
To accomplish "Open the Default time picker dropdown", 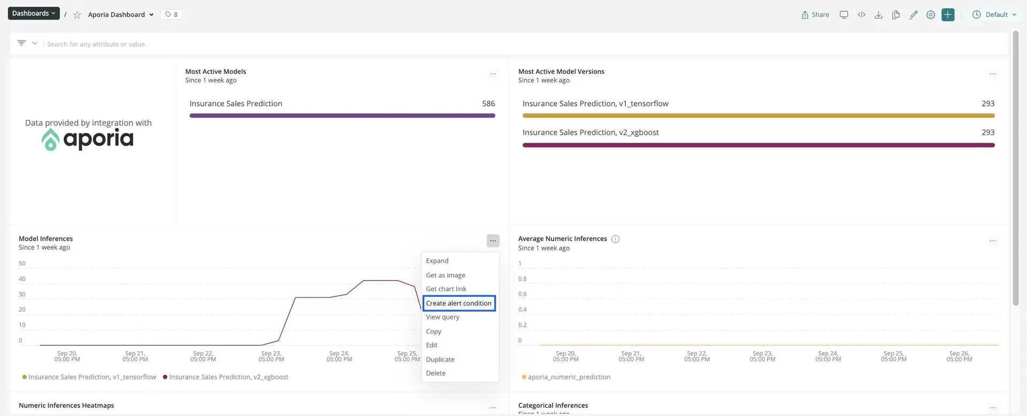I will (994, 15).
